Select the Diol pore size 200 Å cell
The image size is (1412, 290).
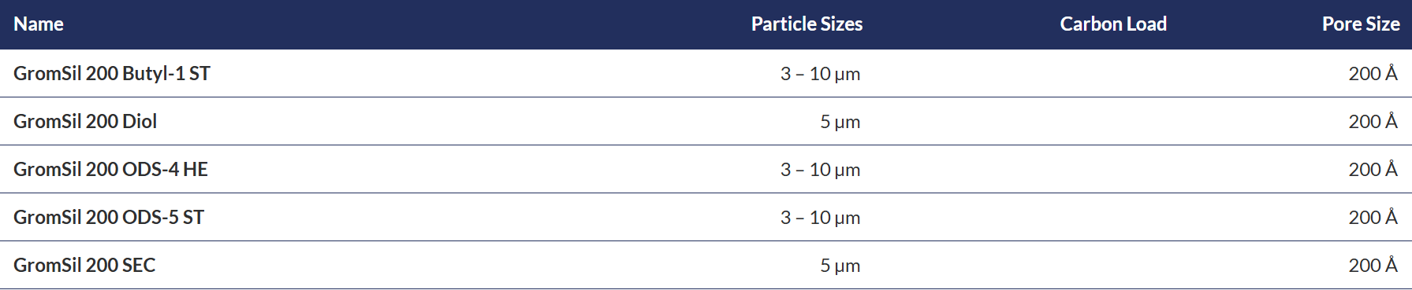click(1373, 121)
